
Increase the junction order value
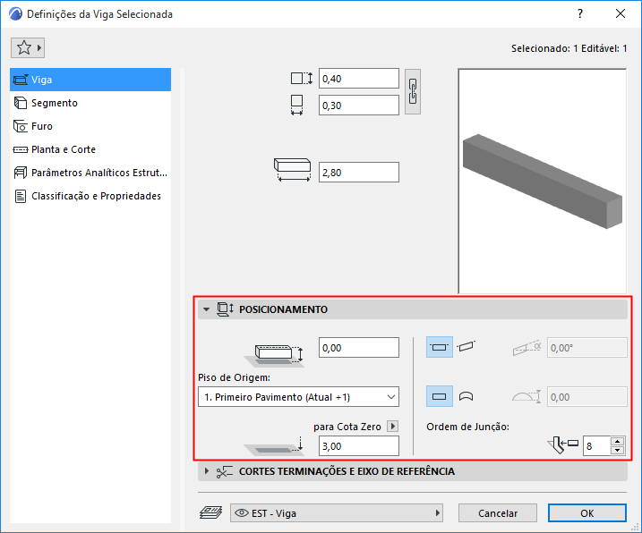coord(618,441)
